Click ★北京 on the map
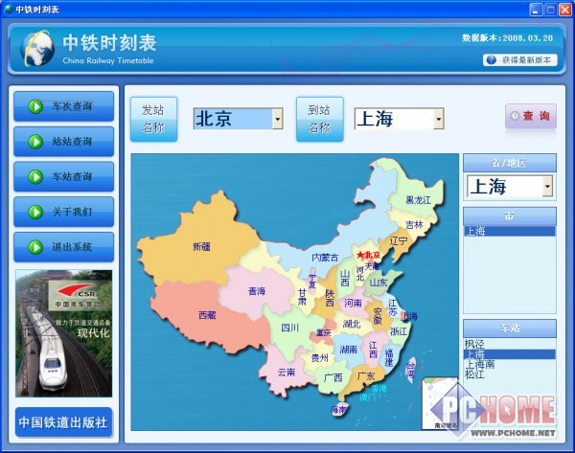The image size is (575, 453). [369, 255]
